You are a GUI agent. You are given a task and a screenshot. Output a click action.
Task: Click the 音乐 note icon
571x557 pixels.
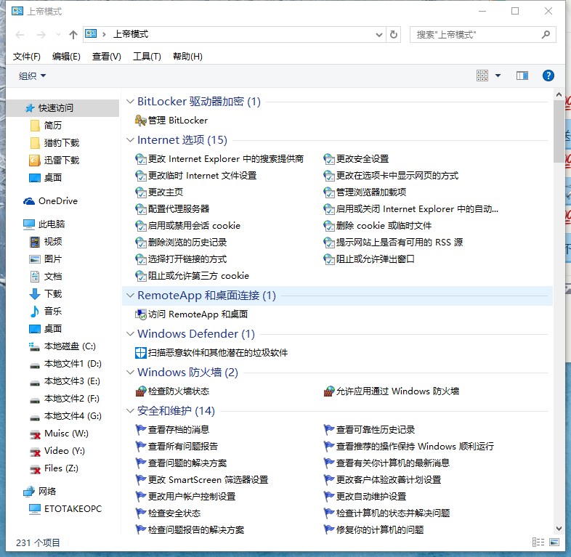[35, 312]
